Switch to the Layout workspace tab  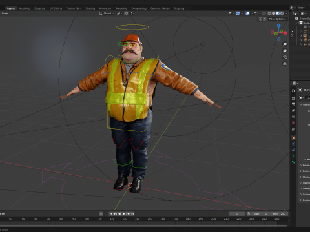(11, 8)
